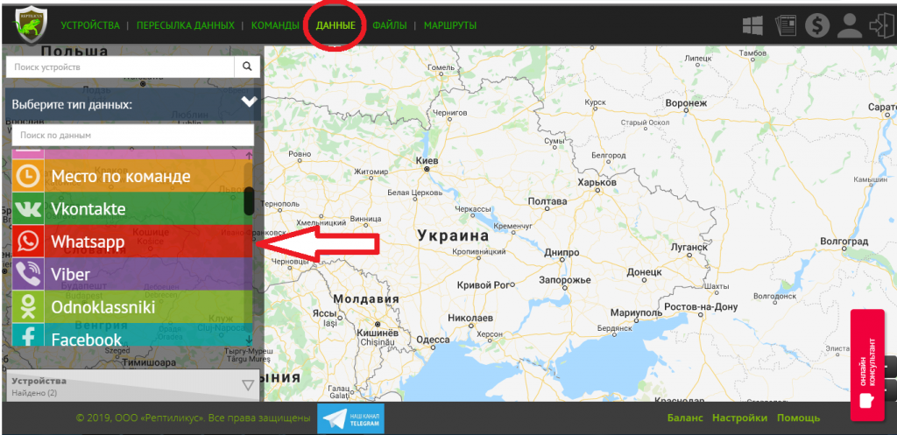
Task: Select the Odnoklassniki logo icon
Action: 28,307
